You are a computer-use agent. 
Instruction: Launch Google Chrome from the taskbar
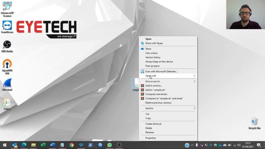[x=72, y=145]
